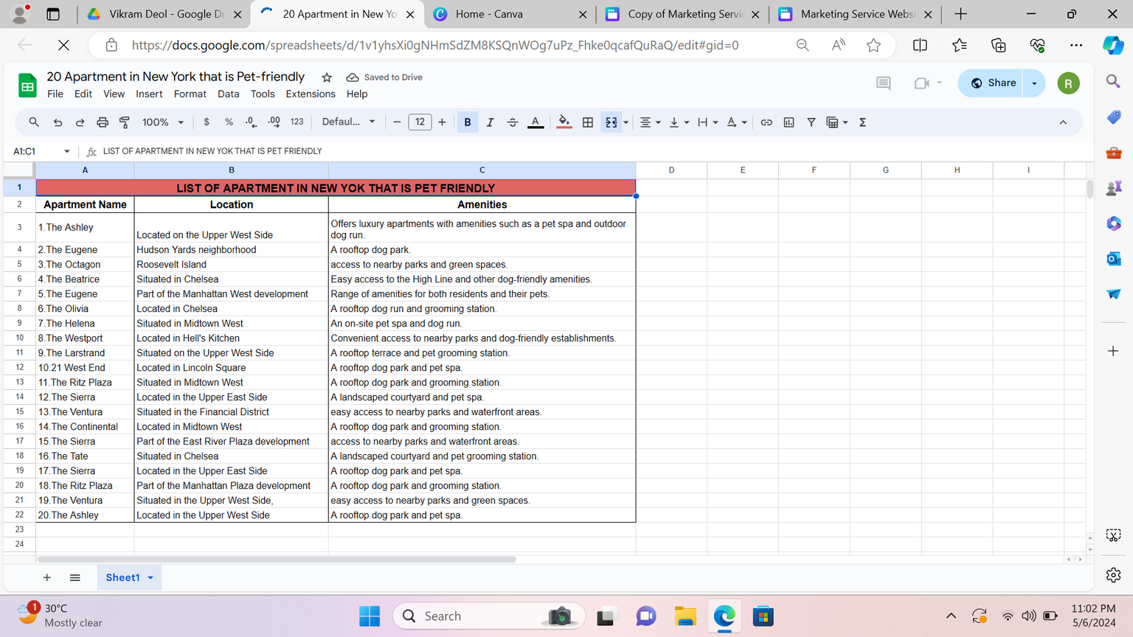Open Share quick actions arrow
This screenshot has width=1133, height=637.
tap(1035, 83)
